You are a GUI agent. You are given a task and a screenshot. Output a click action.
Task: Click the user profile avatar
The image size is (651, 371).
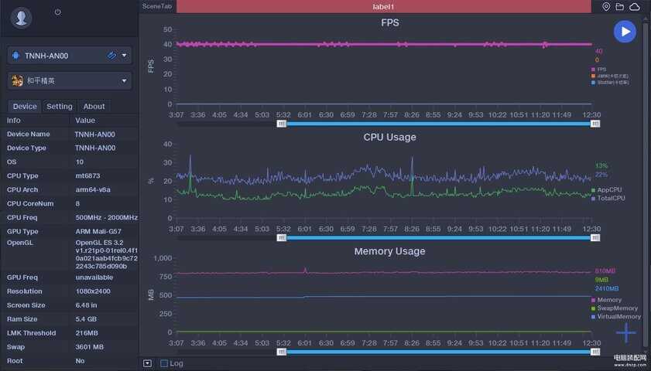pos(22,18)
